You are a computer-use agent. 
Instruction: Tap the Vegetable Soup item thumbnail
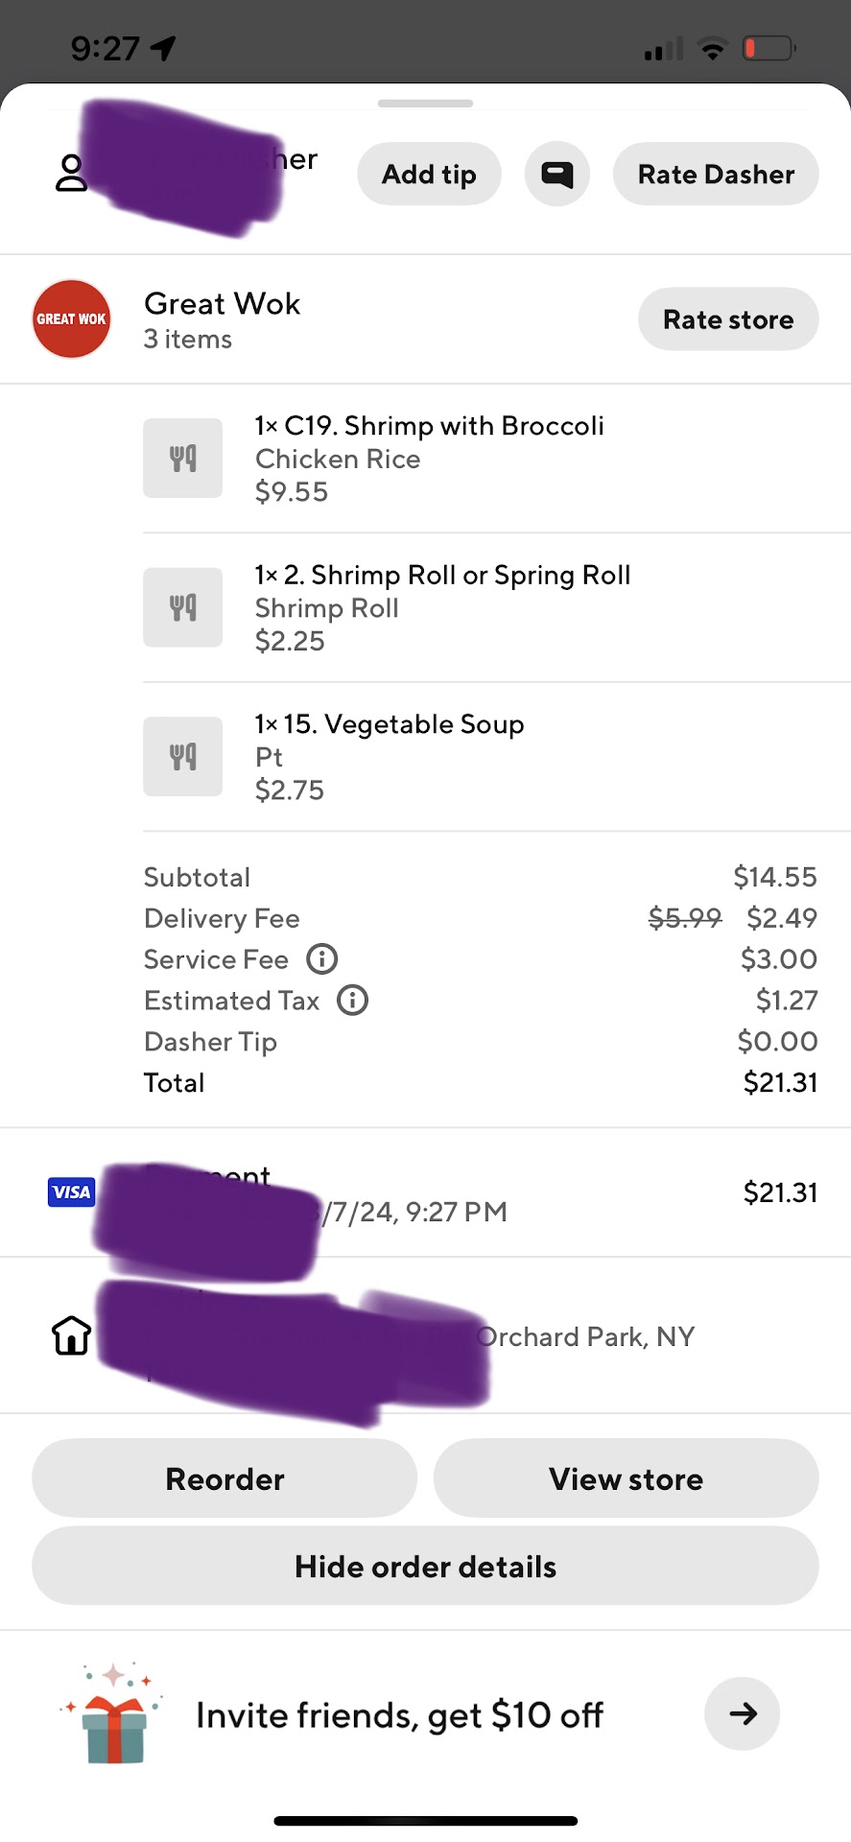click(182, 756)
